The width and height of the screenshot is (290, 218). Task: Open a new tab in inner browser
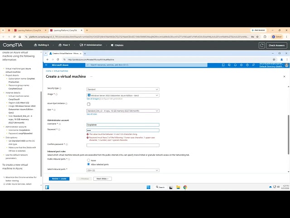[x=85, y=54]
